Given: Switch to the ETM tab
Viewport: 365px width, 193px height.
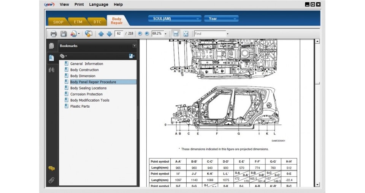Looking at the screenshot, I should click(x=78, y=22).
